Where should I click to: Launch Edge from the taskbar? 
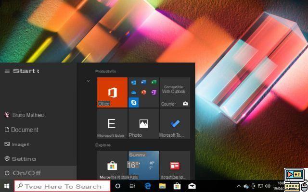point(148,186)
